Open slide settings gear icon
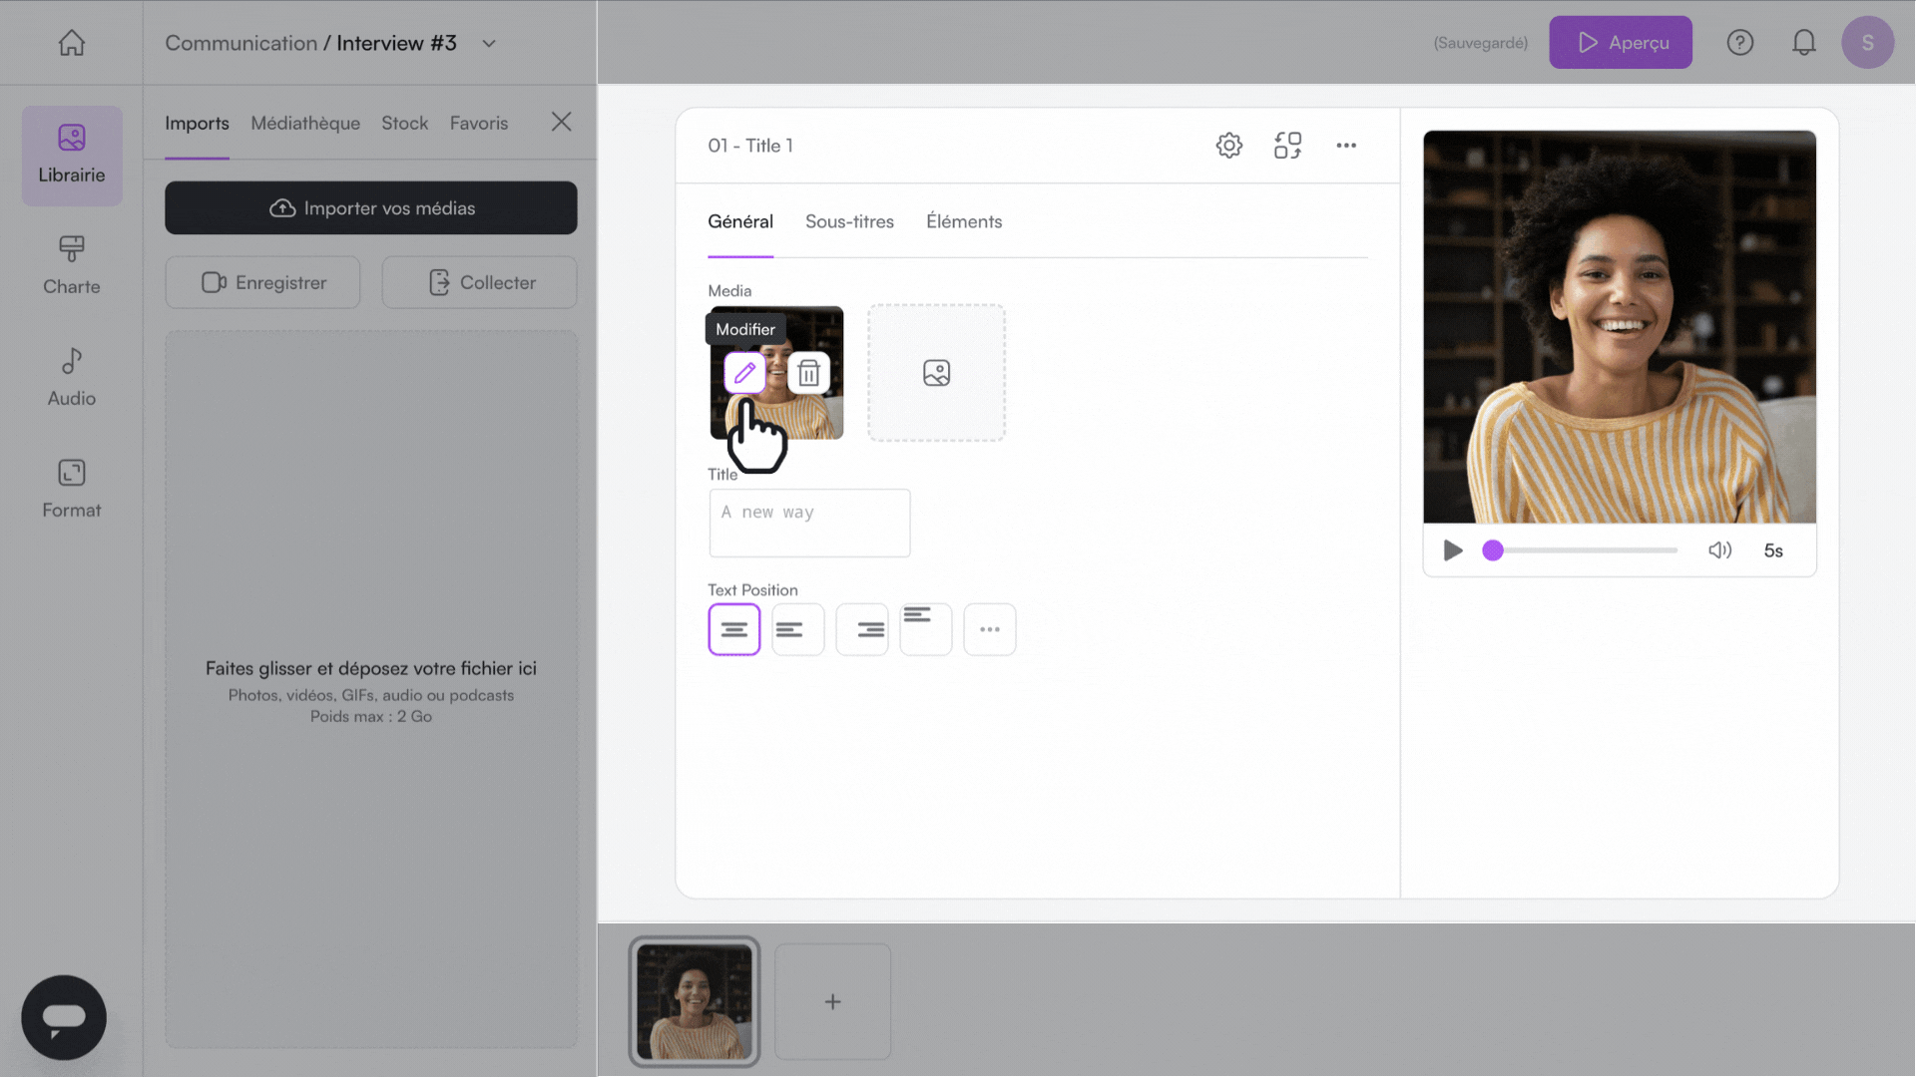 pos(1228,146)
